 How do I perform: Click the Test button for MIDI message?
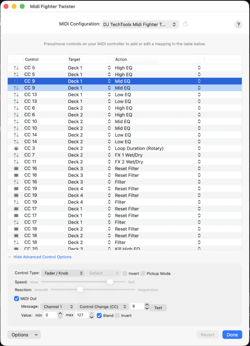click(158, 308)
